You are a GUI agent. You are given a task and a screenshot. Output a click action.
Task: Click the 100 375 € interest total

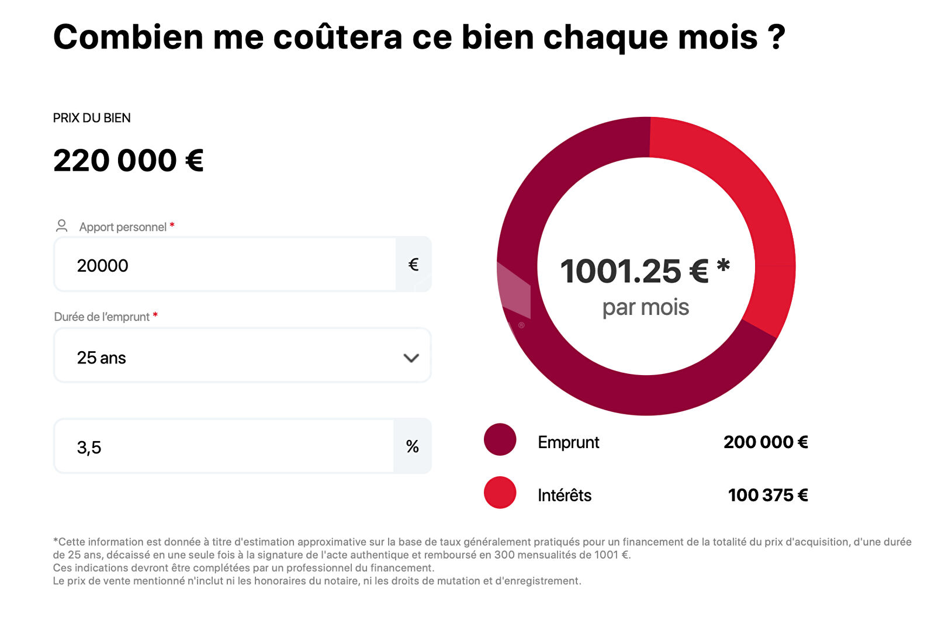(768, 495)
